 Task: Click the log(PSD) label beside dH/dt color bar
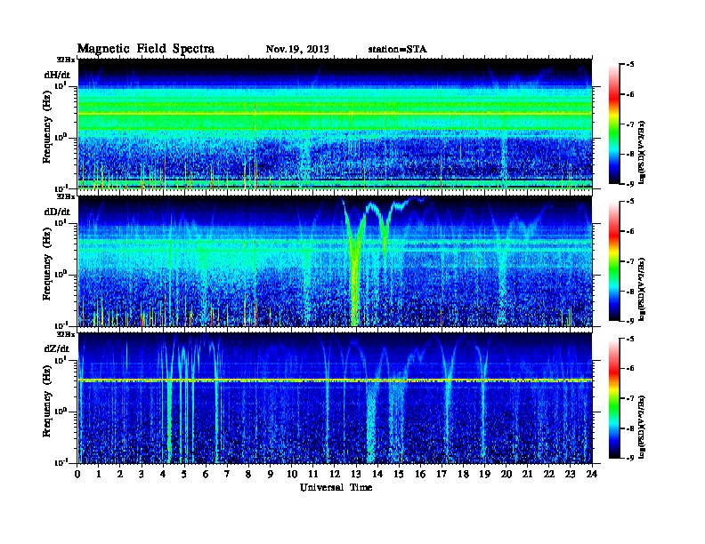click(643, 152)
